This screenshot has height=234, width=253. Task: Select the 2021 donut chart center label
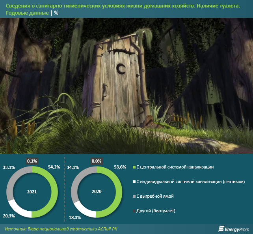[32, 192]
